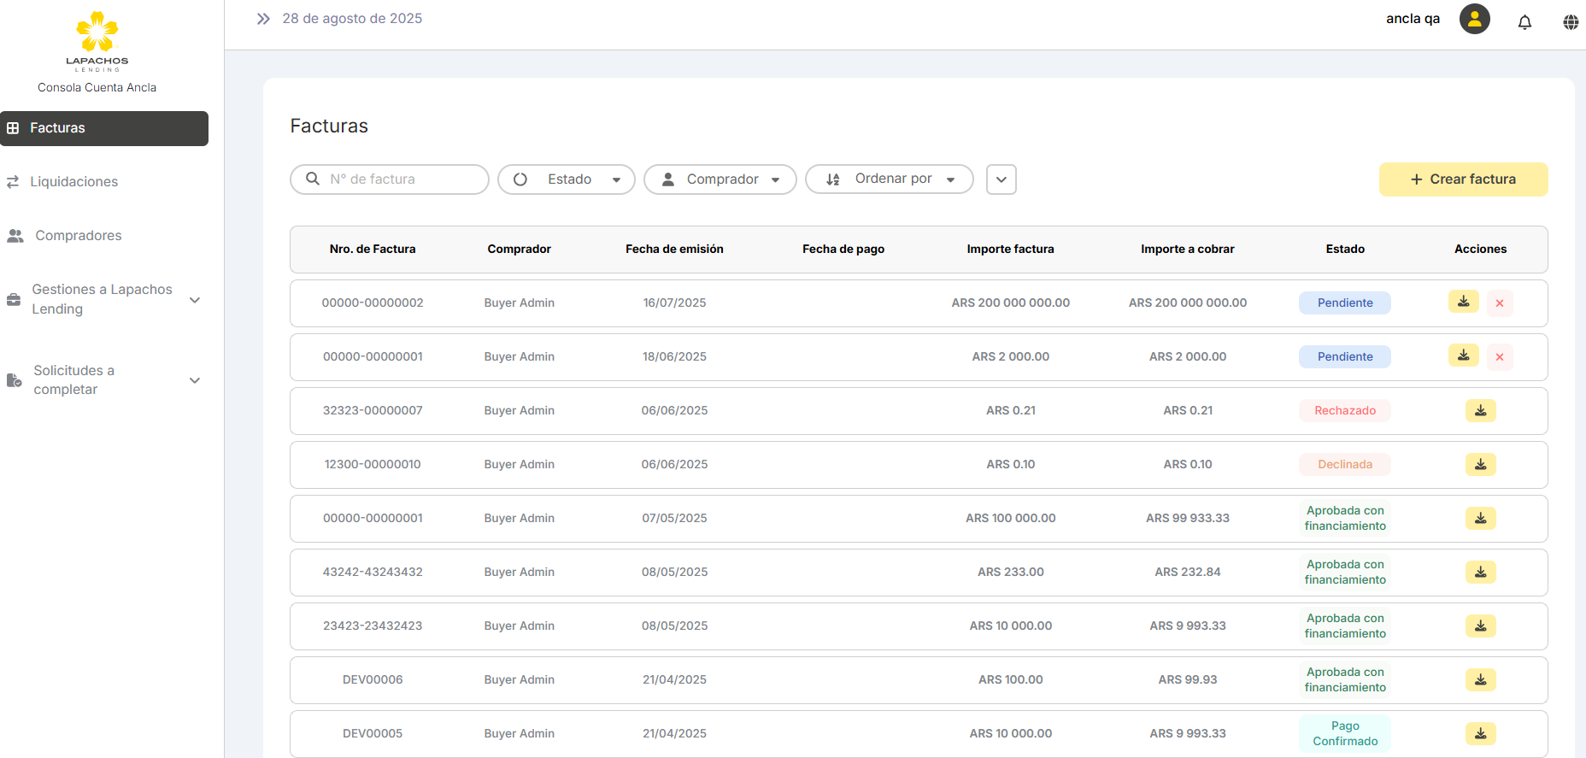Open the Ordenar por dropdown
Image resolution: width=1586 pixels, height=758 pixels.
pos(889,179)
